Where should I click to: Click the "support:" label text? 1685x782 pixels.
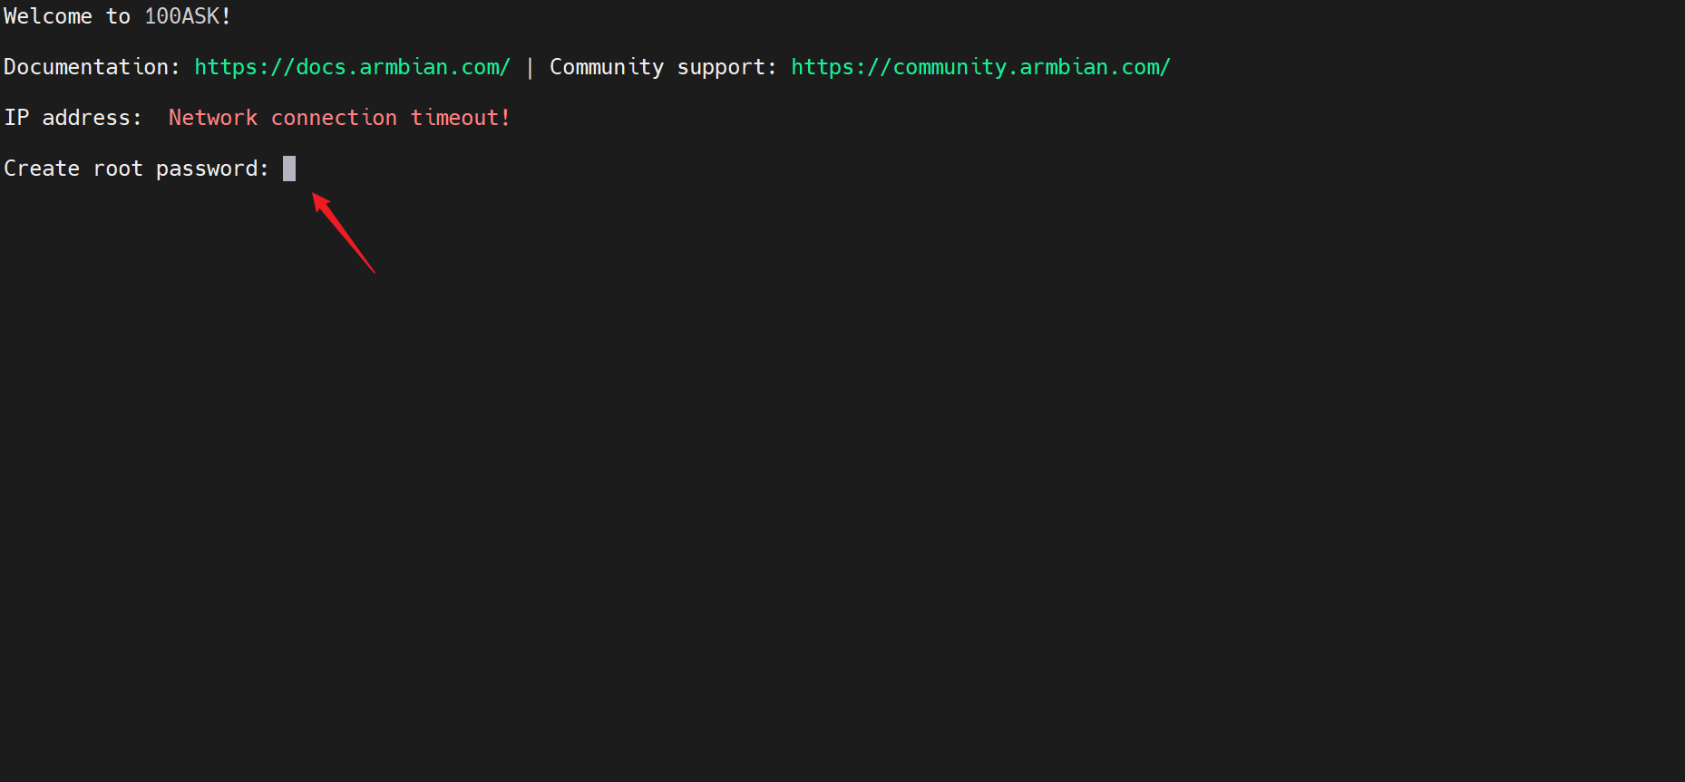[726, 67]
